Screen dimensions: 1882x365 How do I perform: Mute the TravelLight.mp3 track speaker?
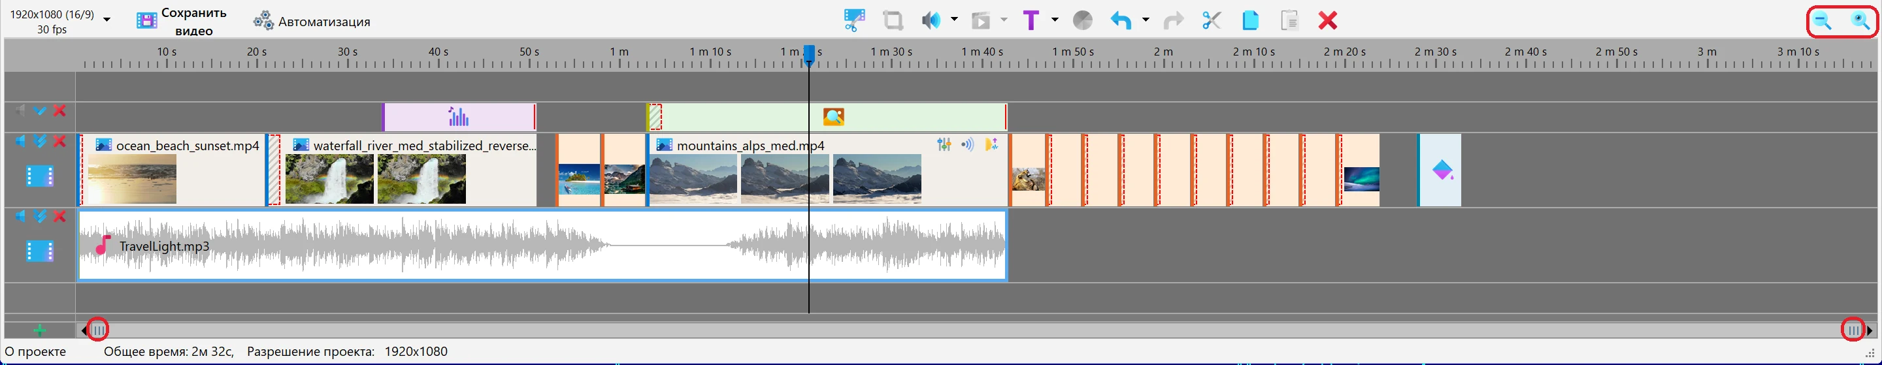pyautogui.click(x=20, y=216)
